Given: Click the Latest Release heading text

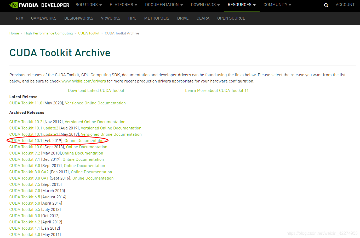Looking at the screenshot, I should tap(23, 97).
